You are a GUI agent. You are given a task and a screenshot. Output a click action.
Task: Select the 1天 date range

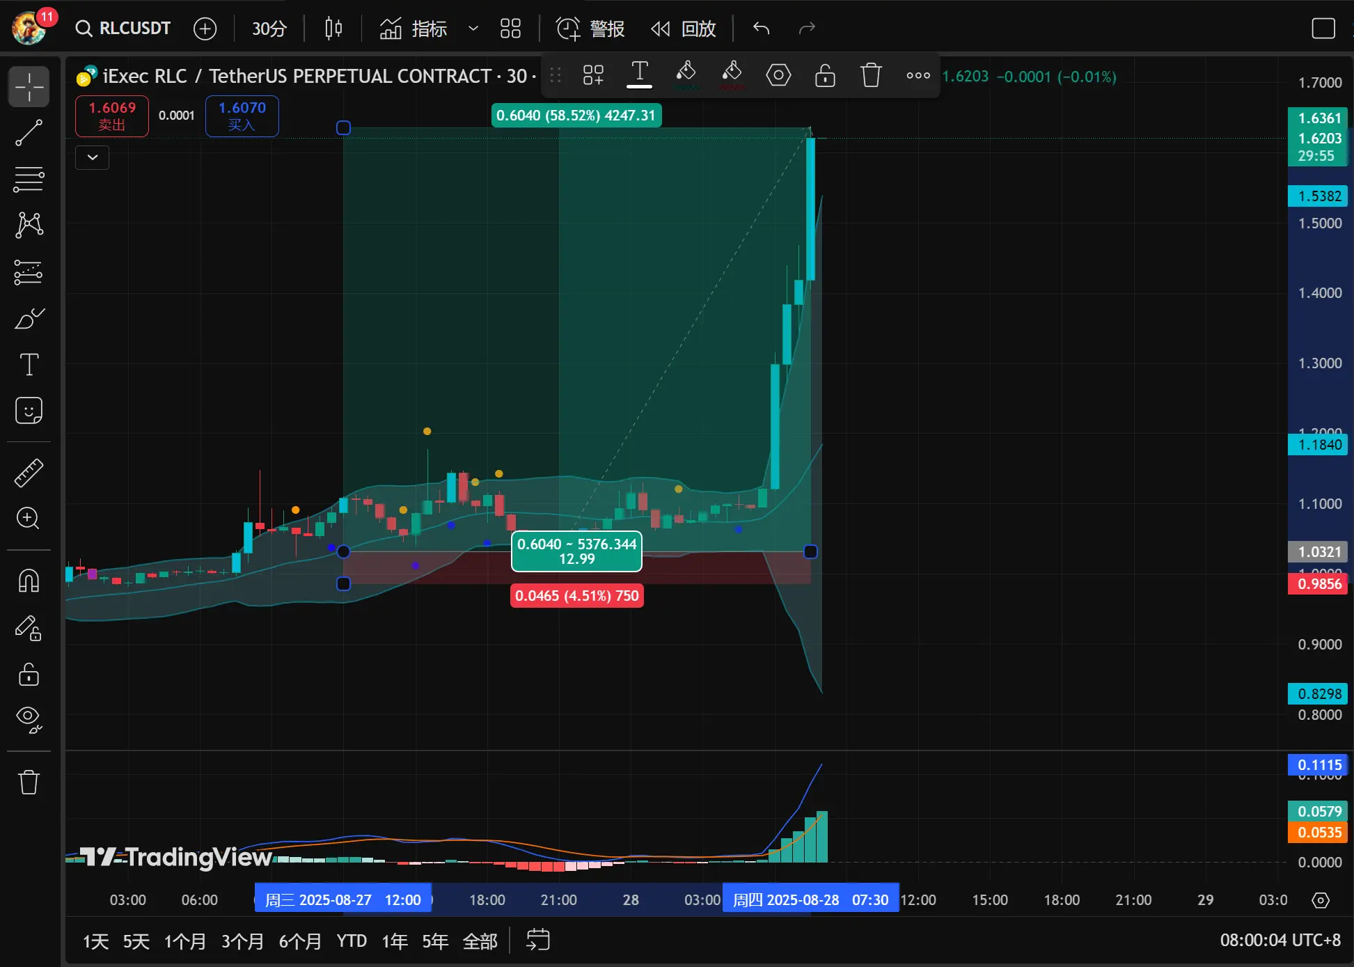[x=96, y=941]
